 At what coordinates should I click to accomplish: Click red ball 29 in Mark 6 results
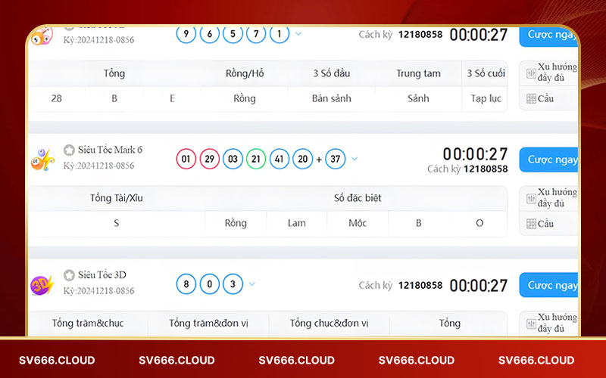pyautogui.click(x=210, y=159)
